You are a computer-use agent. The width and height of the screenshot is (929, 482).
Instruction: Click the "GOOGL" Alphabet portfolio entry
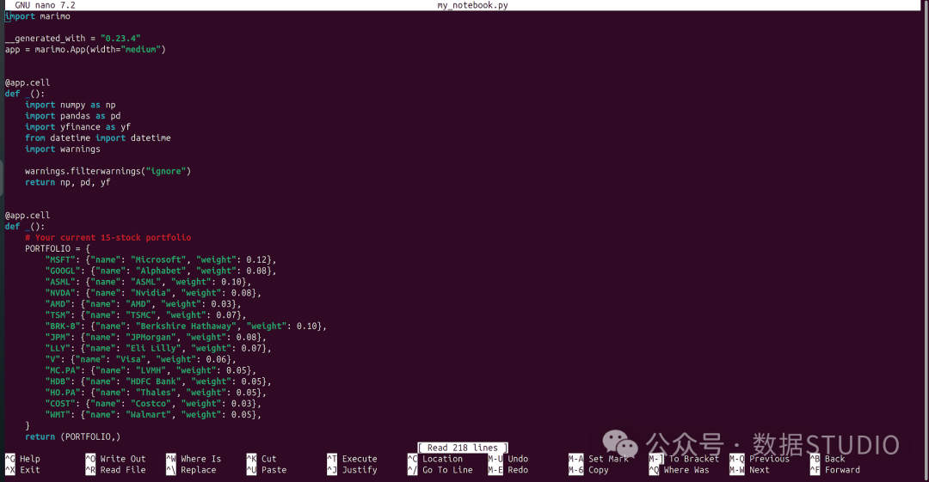click(x=161, y=271)
